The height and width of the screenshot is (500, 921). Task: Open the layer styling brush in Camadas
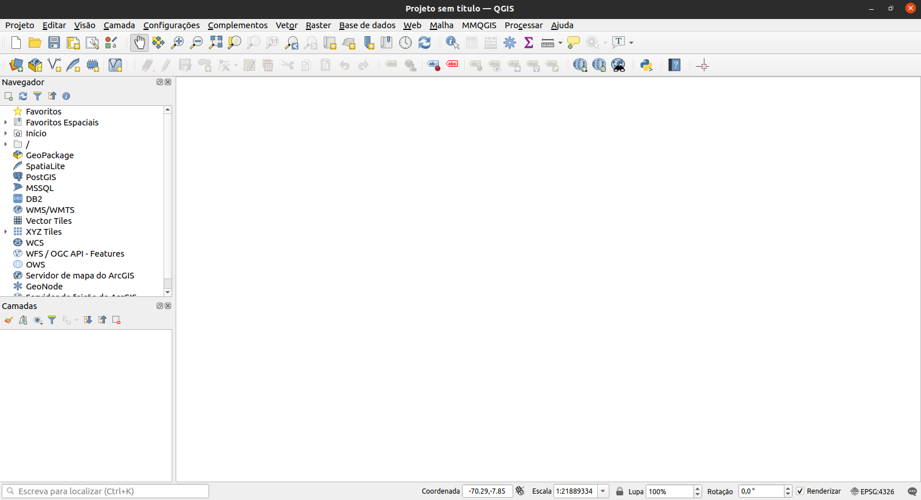(9, 320)
